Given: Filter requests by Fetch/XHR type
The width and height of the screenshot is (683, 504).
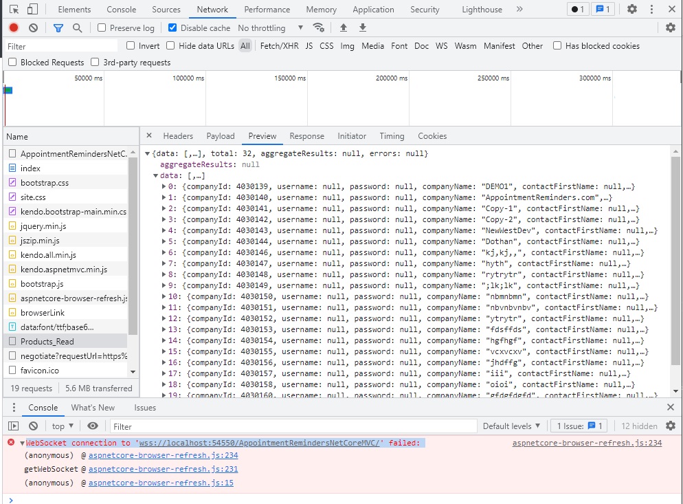Looking at the screenshot, I should coord(279,46).
